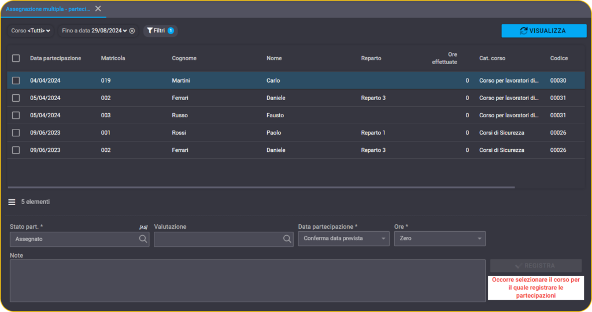592x312 pixels.
Task: Search with the Stato part. magnifier icon
Action: pyautogui.click(x=143, y=239)
